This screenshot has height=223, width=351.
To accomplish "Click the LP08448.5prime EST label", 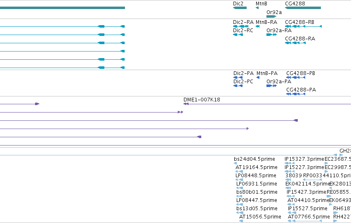I will tap(256, 176).
